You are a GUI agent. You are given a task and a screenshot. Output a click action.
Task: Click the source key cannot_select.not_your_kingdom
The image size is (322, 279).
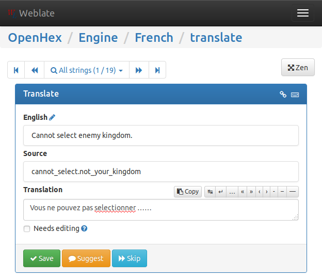(86, 172)
